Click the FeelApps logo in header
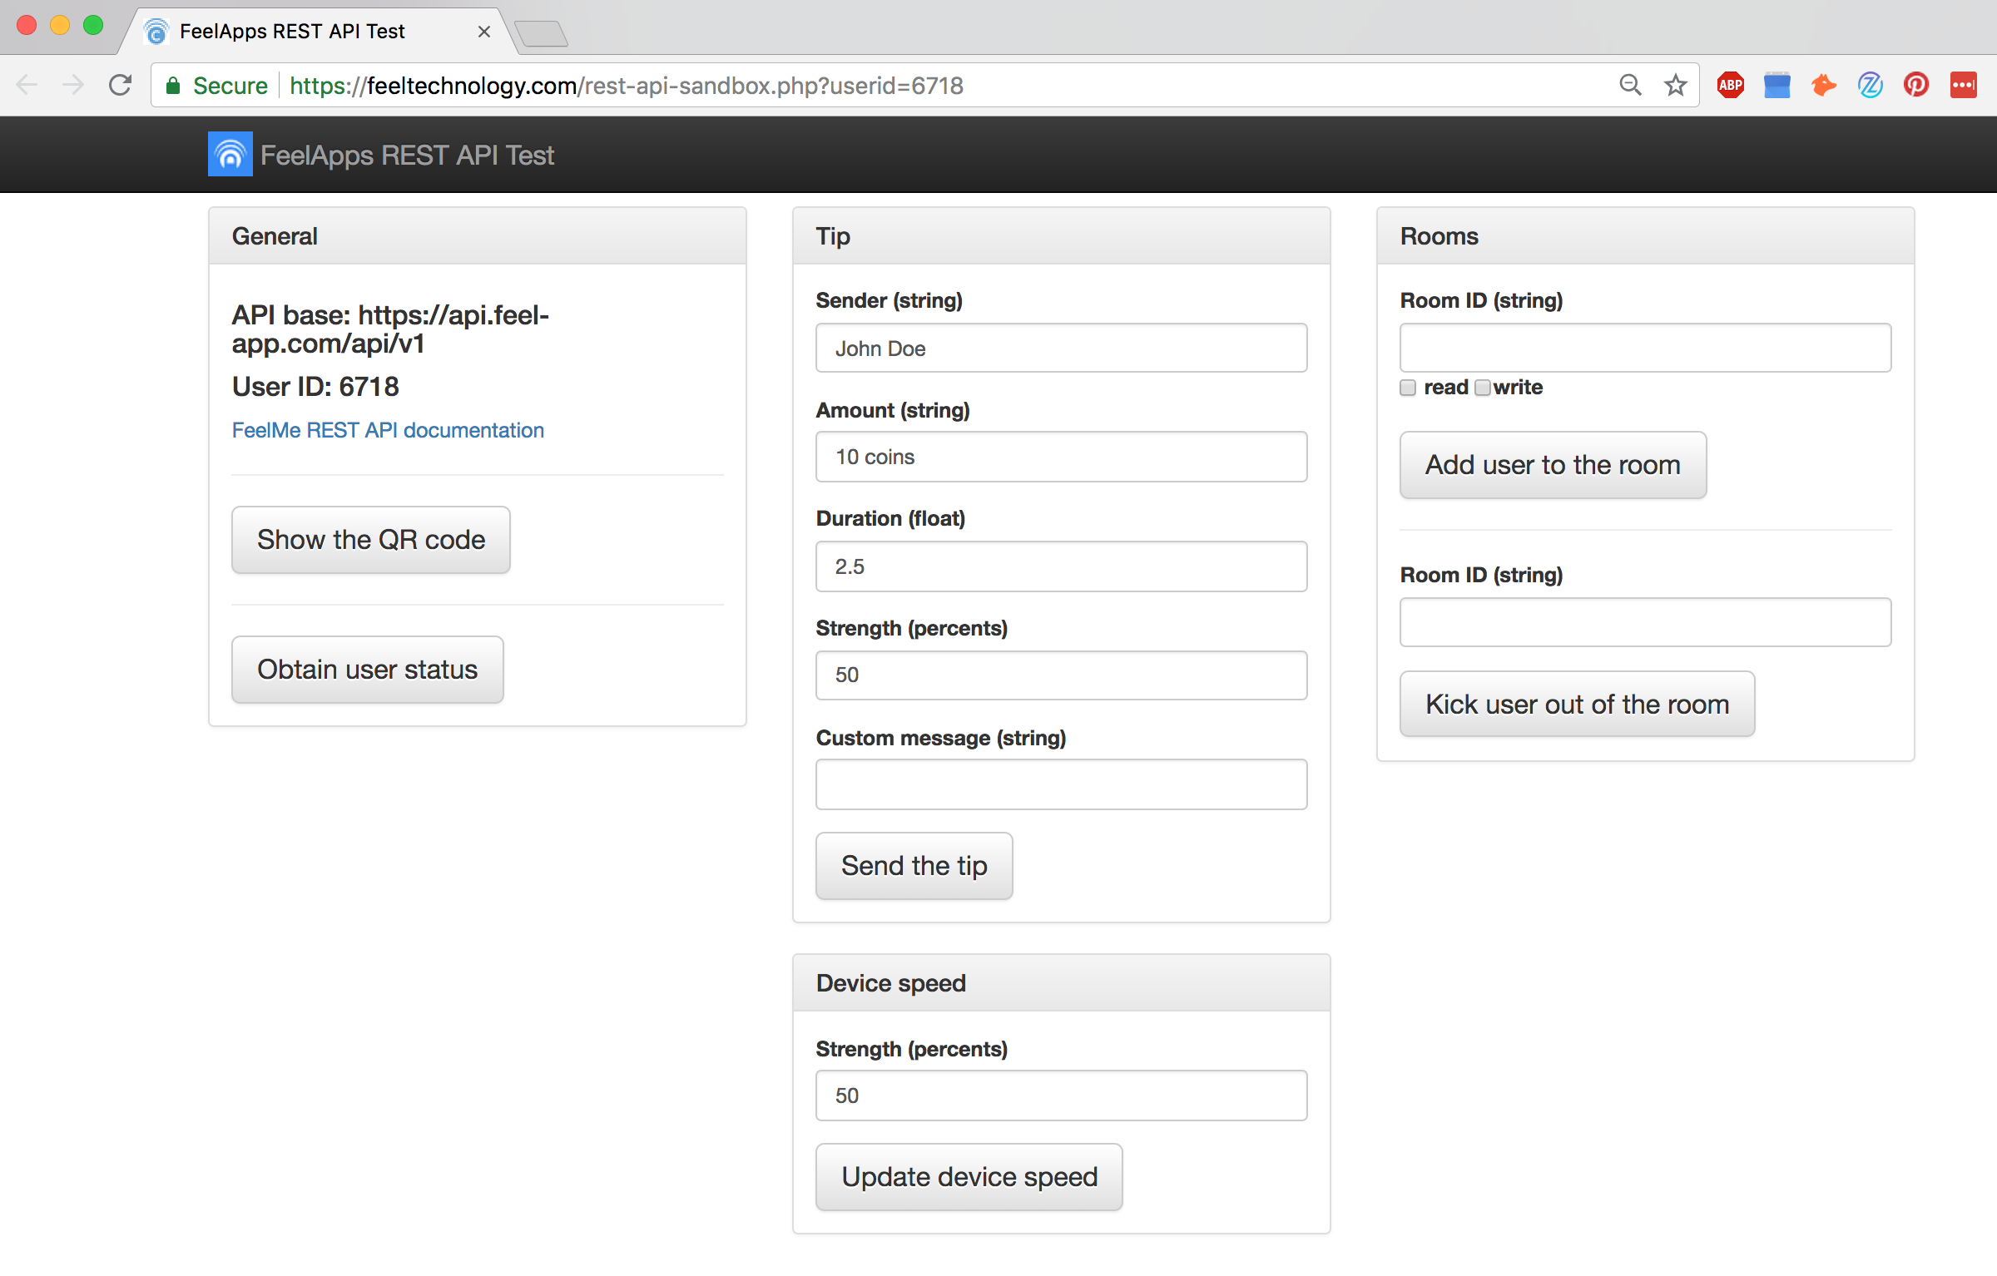 pyautogui.click(x=230, y=155)
